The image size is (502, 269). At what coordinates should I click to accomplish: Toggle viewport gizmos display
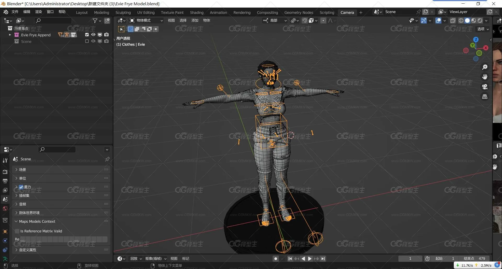(x=424, y=21)
